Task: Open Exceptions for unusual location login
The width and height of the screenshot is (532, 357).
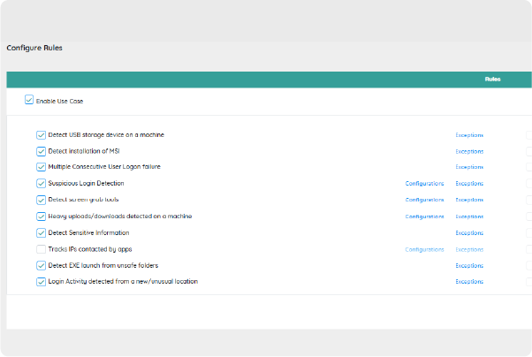Action: click(469, 282)
